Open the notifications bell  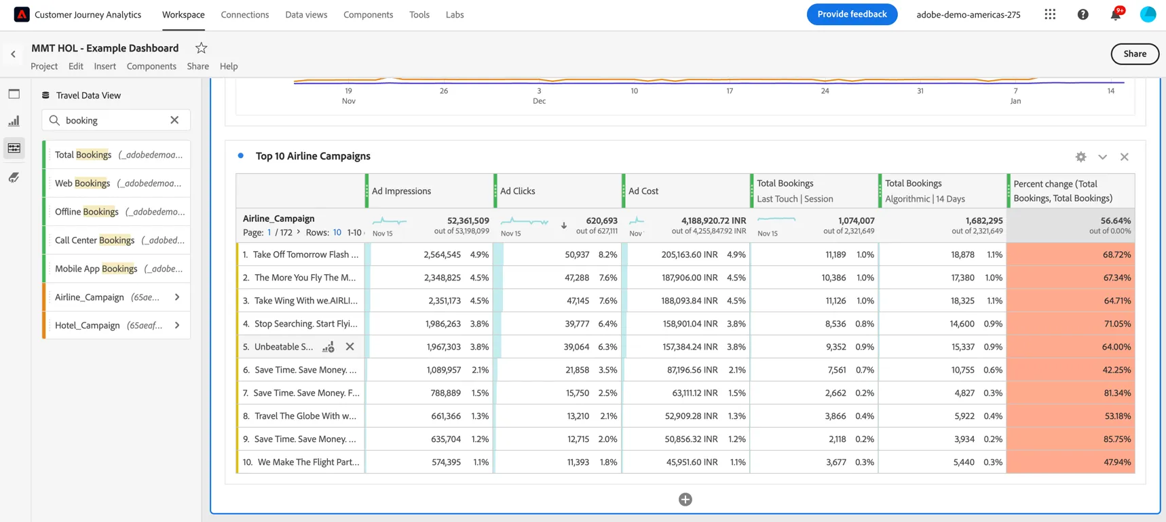point(1115,14)
